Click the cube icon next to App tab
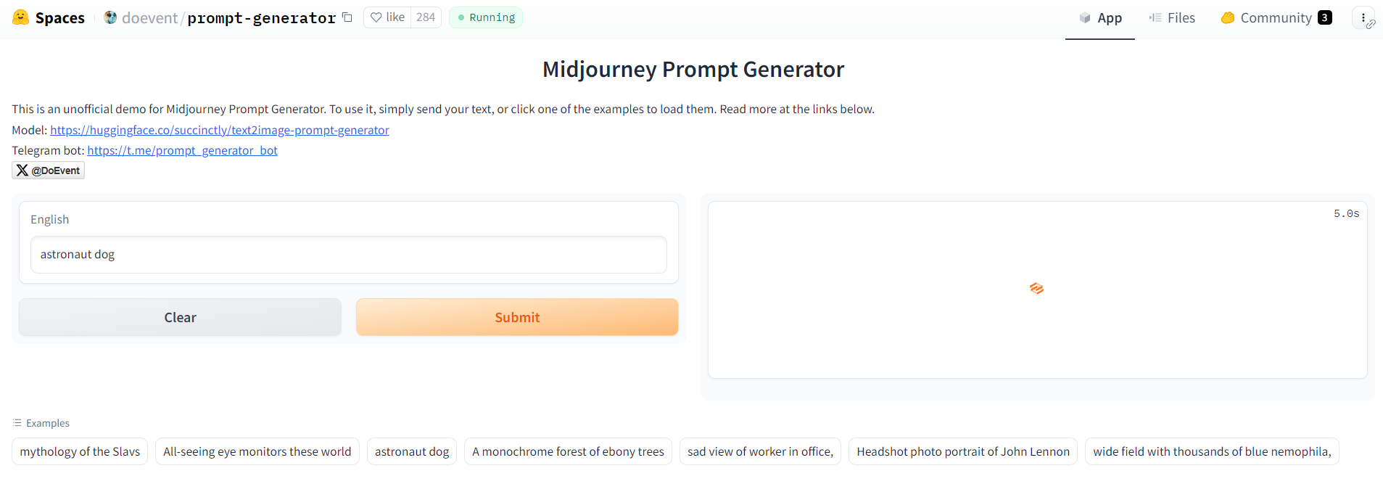The image size is (1383, 484). pyautogui.click(x=1084, y=17)
